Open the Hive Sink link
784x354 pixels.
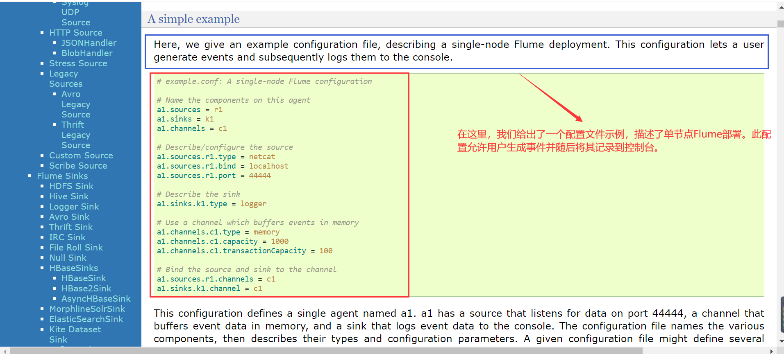click(x=69, y=196)
